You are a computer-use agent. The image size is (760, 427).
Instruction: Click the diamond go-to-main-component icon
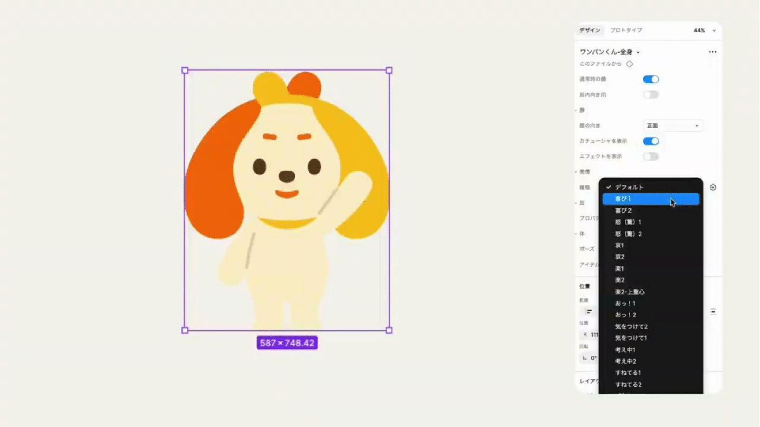point(630,64)
